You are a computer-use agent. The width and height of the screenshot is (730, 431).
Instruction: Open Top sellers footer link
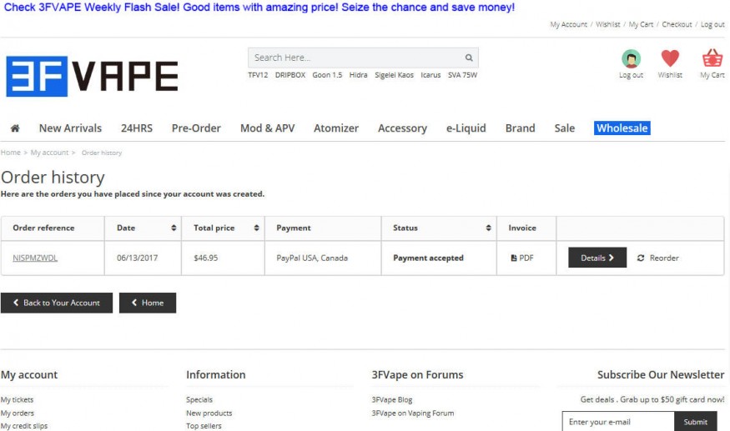pos(204,426)
